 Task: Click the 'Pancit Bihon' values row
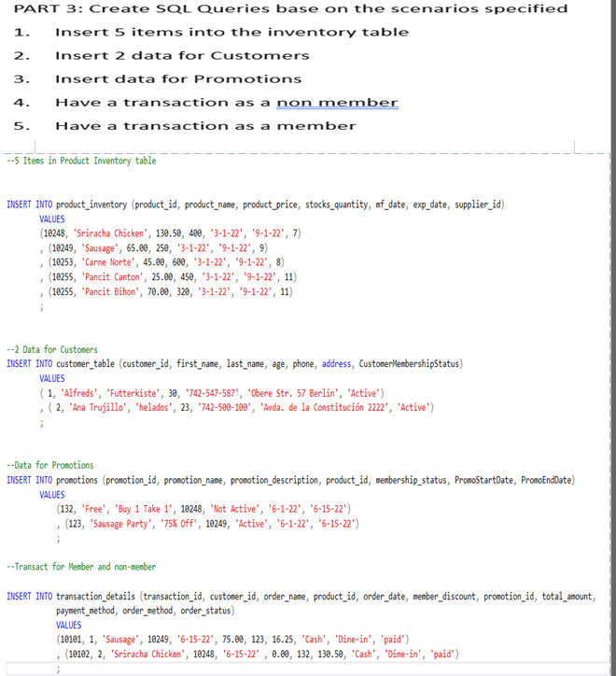coord(170,291)
